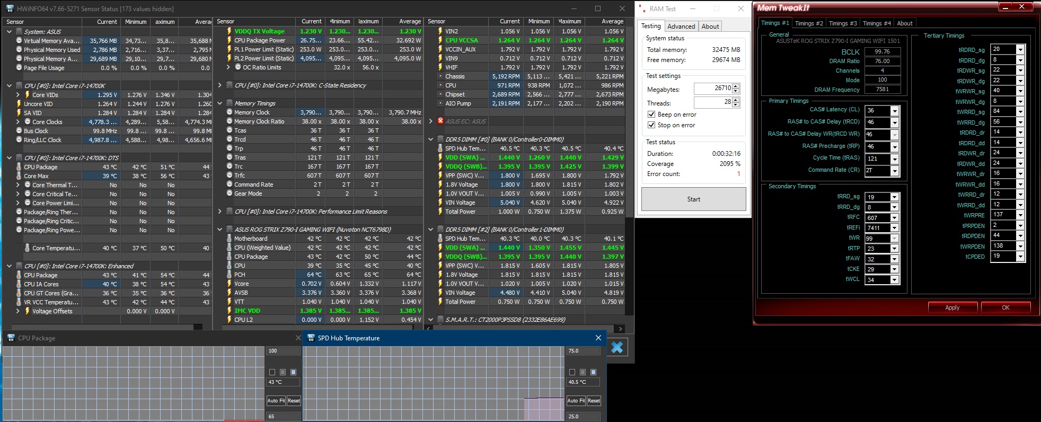Open the Command Rate (CR) dropdown

[x=895, y=171]
